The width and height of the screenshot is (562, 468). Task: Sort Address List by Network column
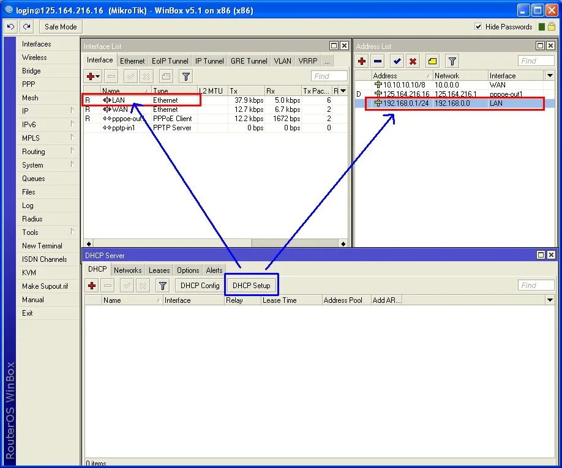(460, 76)
